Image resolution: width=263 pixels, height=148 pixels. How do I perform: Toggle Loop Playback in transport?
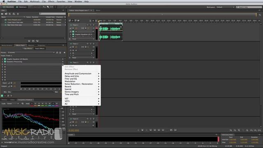point(171,130)
